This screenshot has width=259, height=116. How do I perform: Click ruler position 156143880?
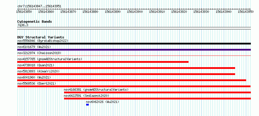[x=91, y=12]
